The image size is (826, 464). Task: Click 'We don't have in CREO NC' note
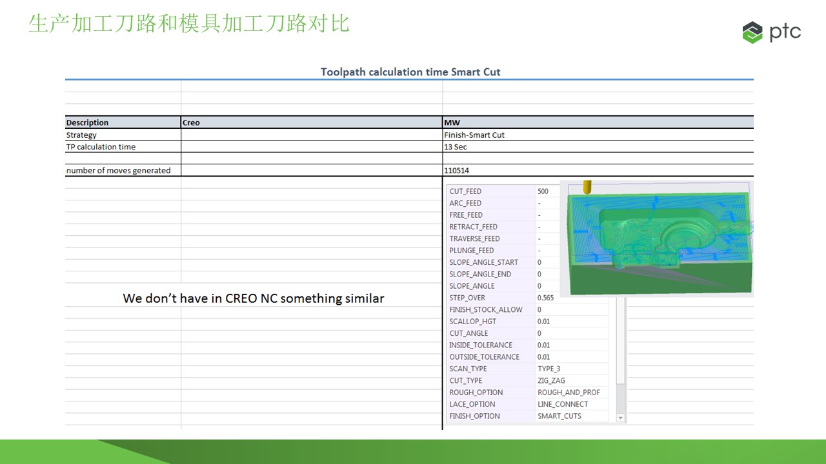(254, 298)
